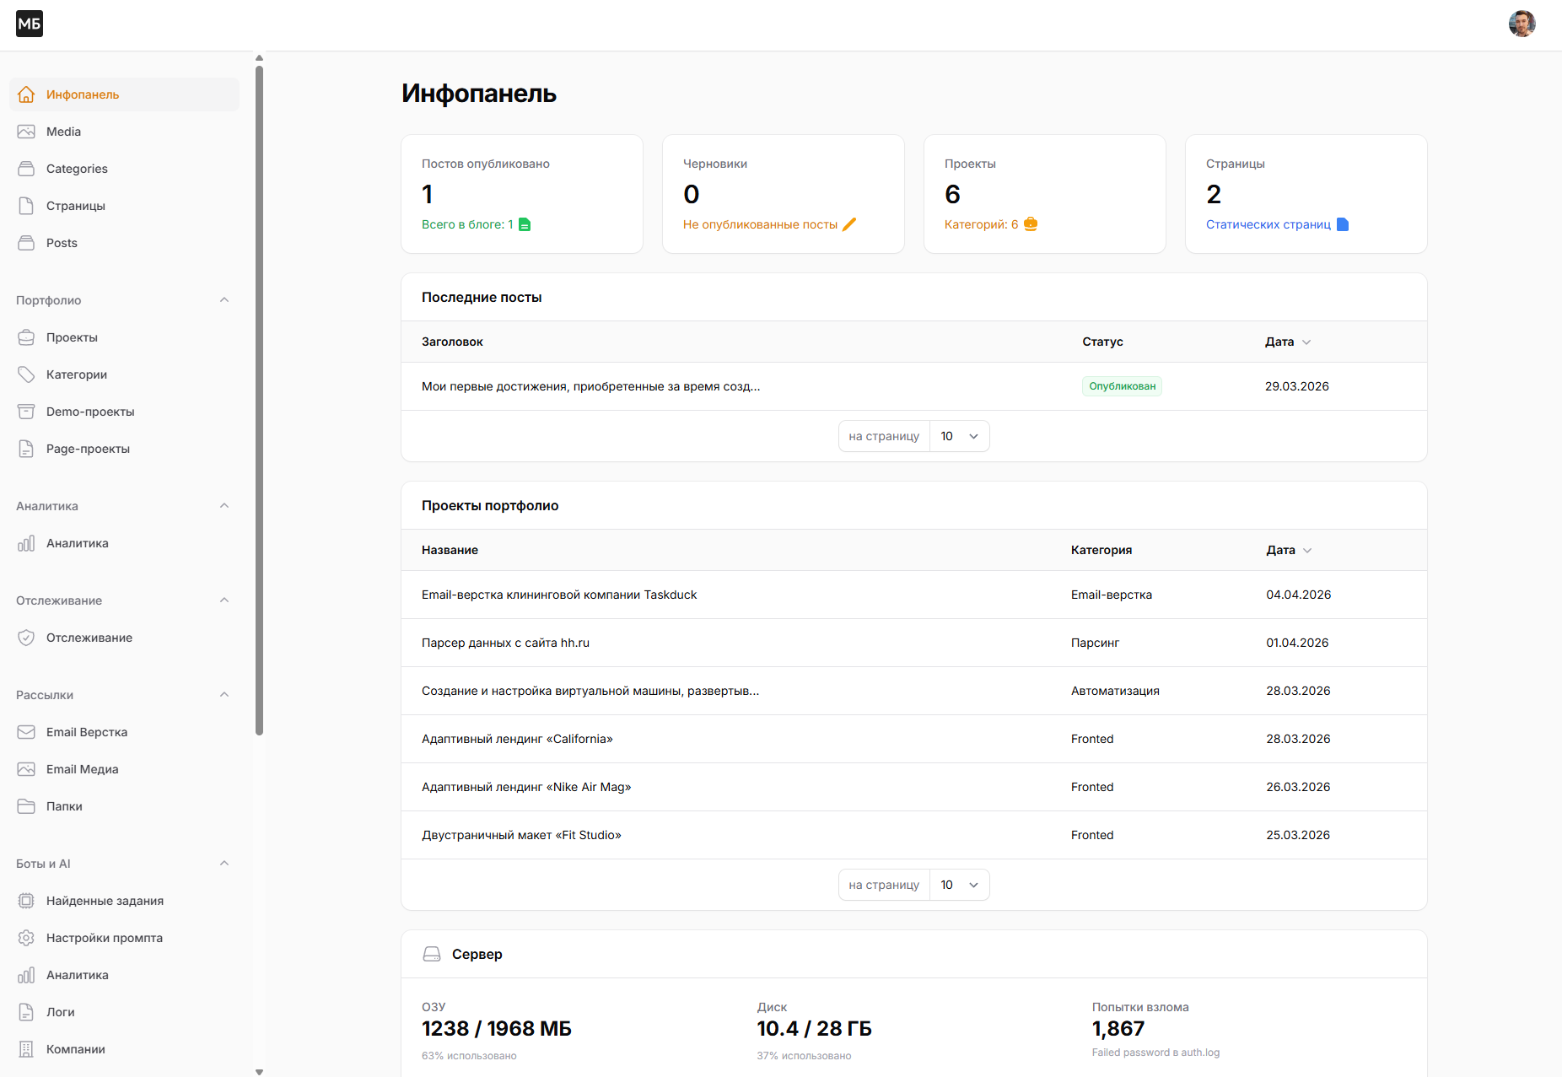Screen dimensions: 1562x1077
Task: Open the user avatar in the header
Action: pos(1522,24)
